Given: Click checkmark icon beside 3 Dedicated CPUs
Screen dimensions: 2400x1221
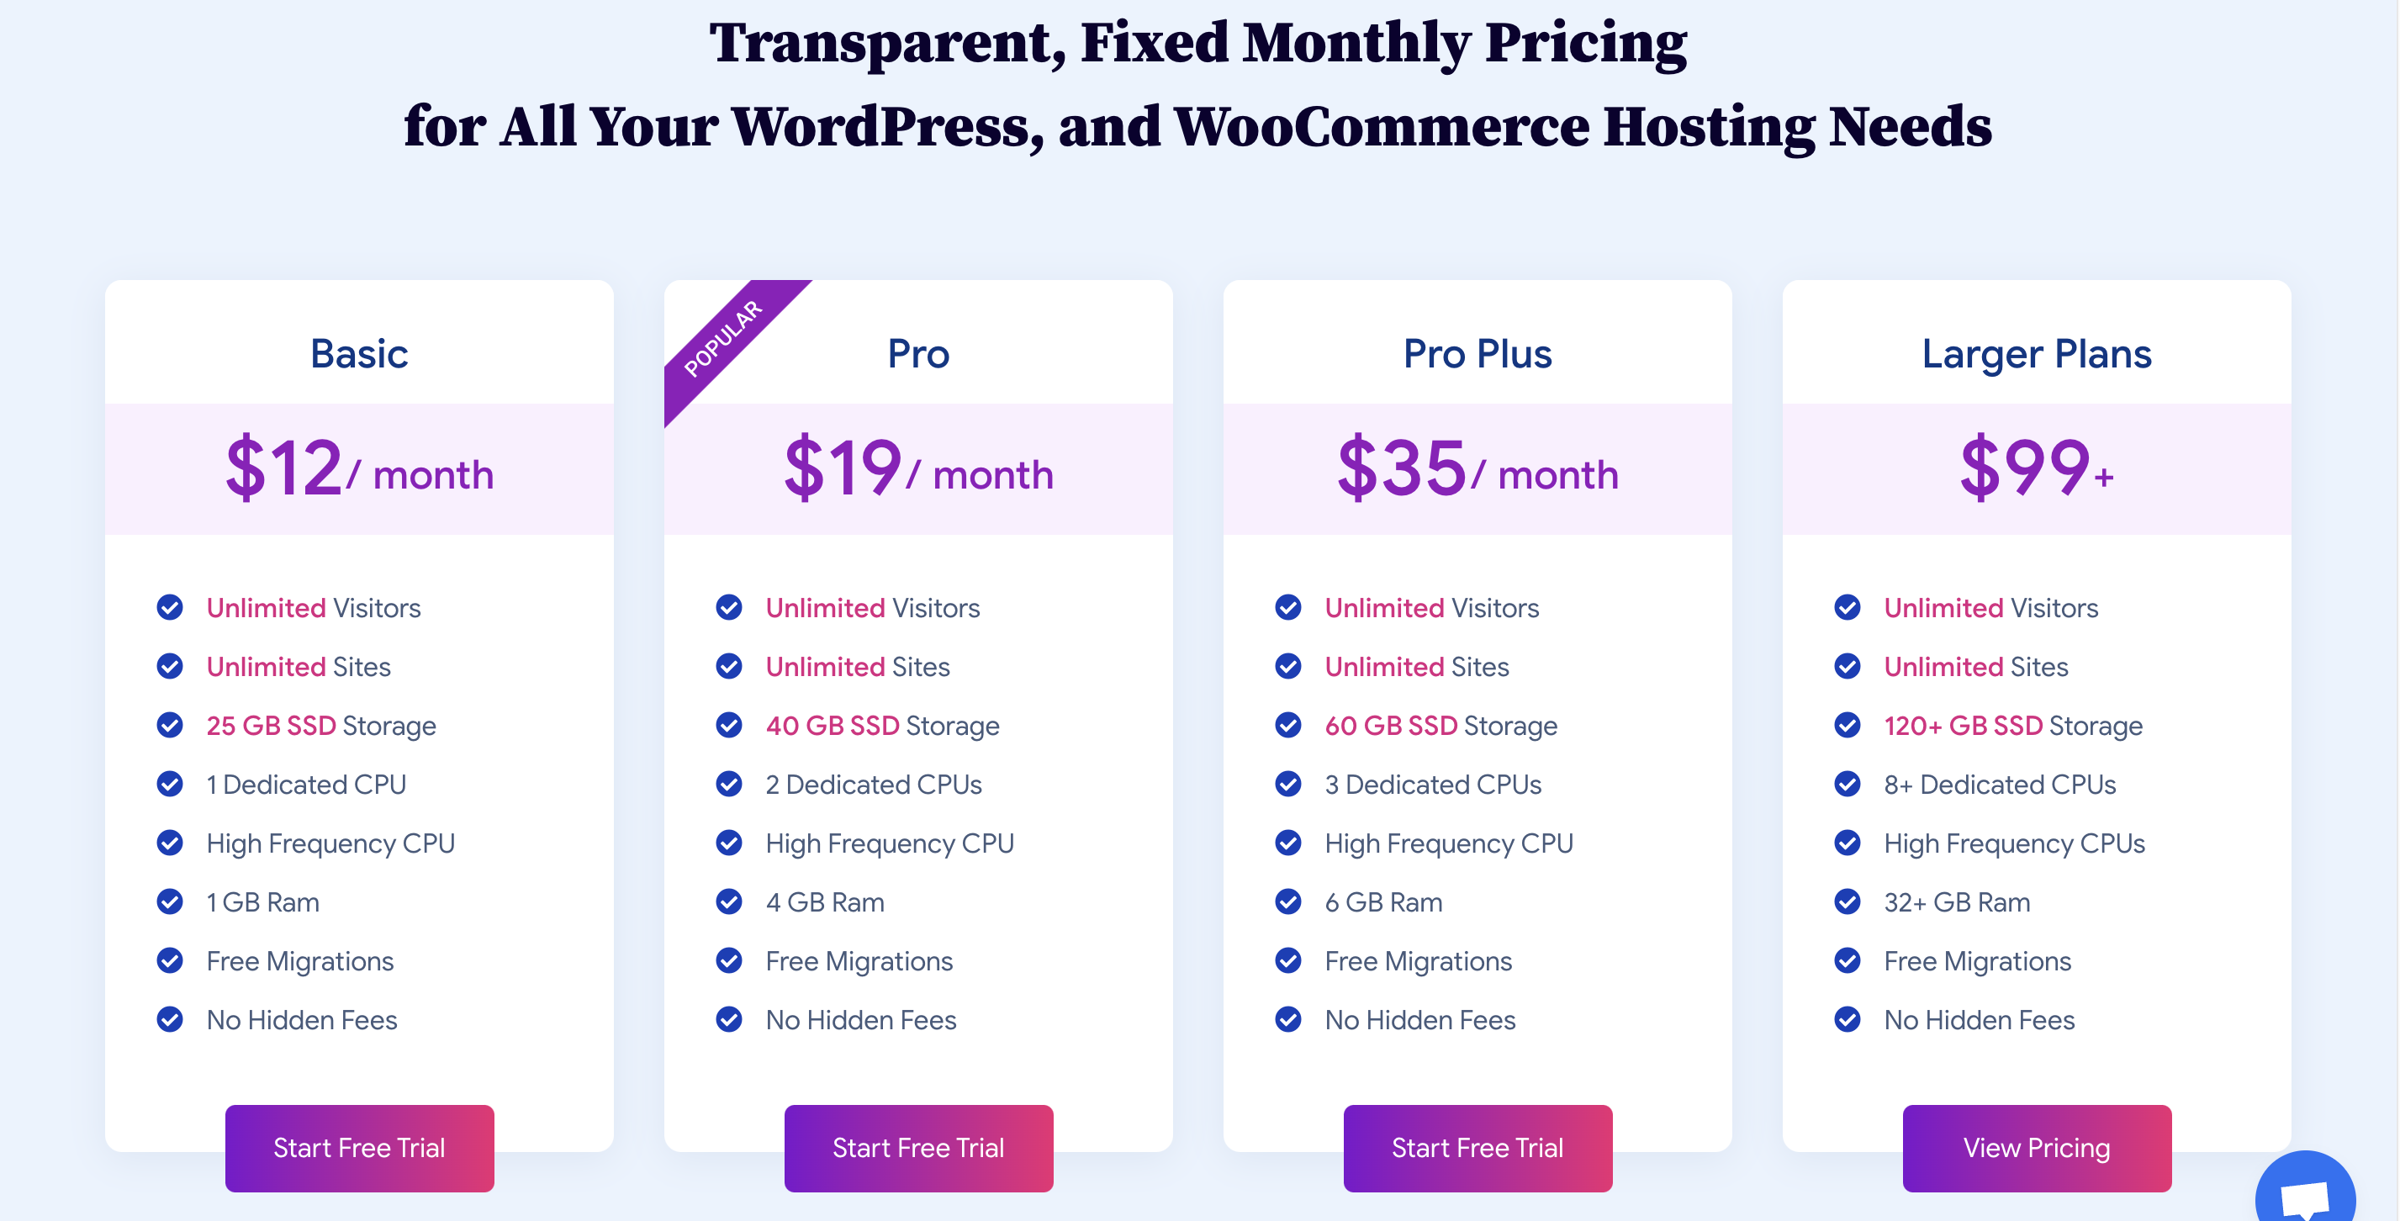Looking at the screenshot, I should pos(1287,785).
